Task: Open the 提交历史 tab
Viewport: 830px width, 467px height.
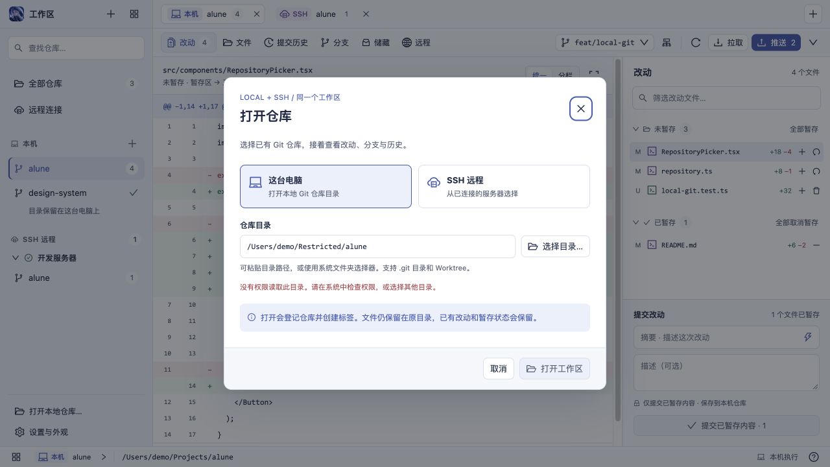Action: click(x=286, y=42)
